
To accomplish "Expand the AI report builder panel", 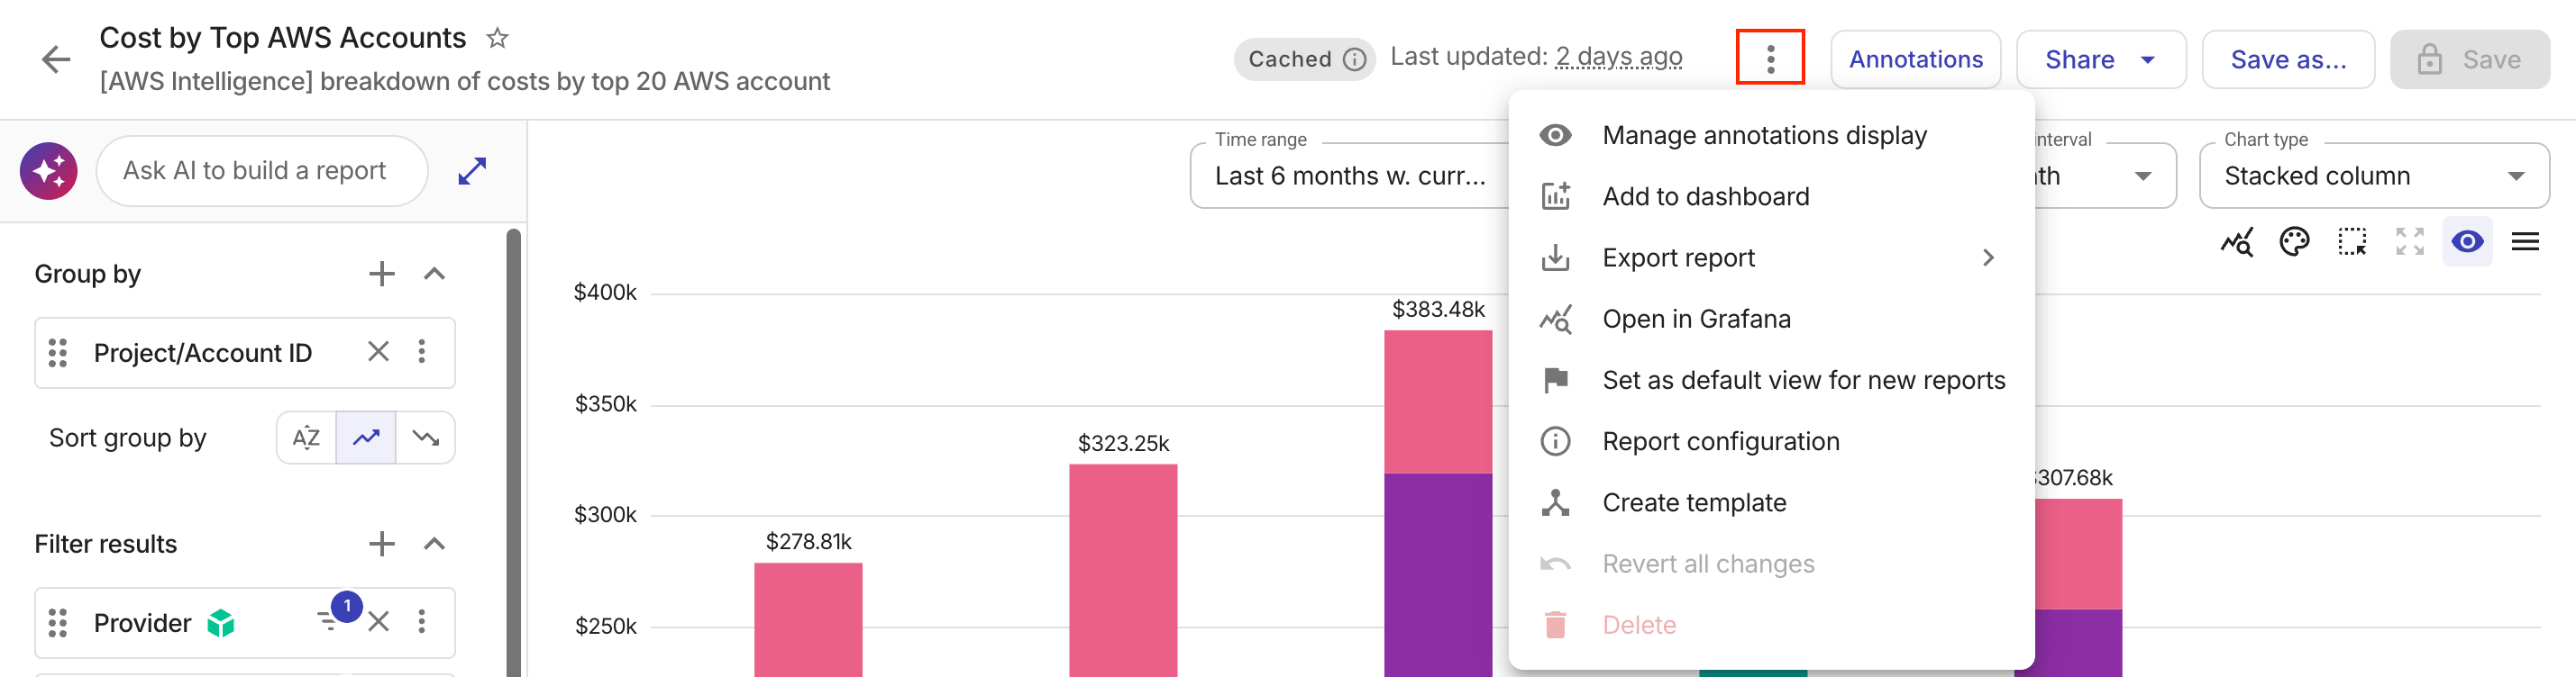I will [472, 171].
